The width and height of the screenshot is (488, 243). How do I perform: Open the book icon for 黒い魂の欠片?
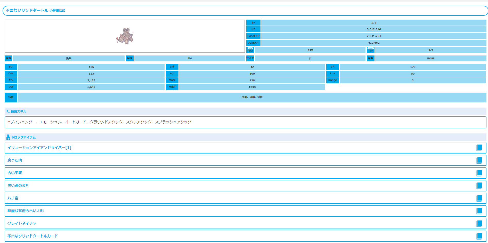click(x=479, y=185)
